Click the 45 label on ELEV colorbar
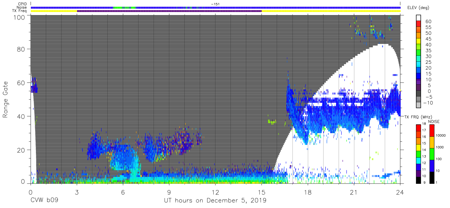The width and height of the screenshot is (450, 208). pyautogui.click(x=428, y=39)
